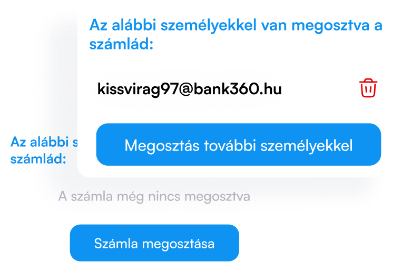
Task: Remove the shared person using the bin icon
Action: (368, 88)
